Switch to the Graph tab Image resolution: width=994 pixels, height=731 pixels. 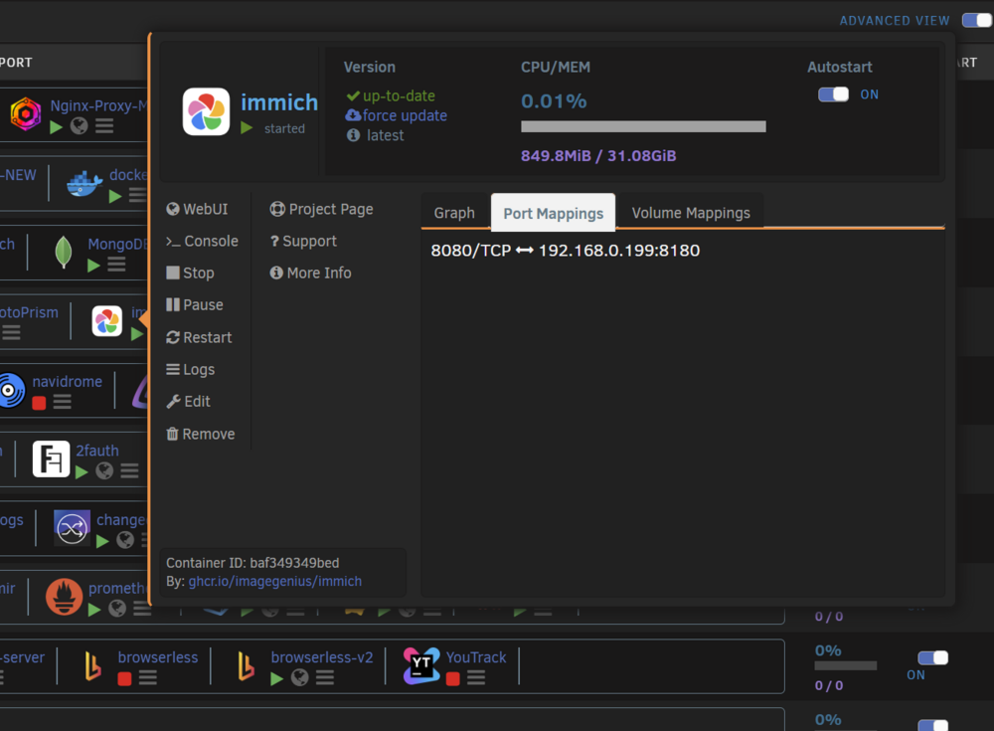click(x=454, y=213)
